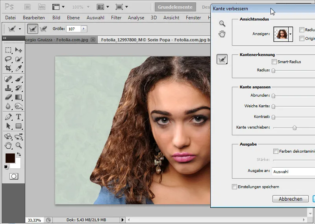
Task: Select the Gradient tool
Action: (x=19, y=97)
